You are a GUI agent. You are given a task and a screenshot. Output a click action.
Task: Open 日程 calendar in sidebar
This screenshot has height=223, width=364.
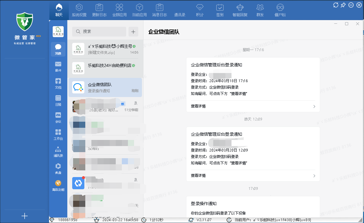pyautogui.click(x=58, y=100)
